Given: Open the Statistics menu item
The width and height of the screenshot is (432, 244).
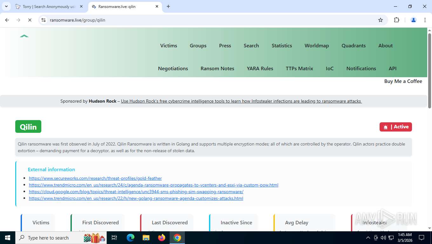Looking at the screenshot, I should pos(282,45).
